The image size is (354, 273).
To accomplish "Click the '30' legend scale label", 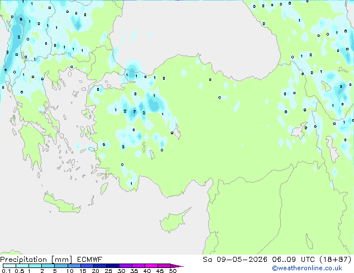I will click(121, 271).
